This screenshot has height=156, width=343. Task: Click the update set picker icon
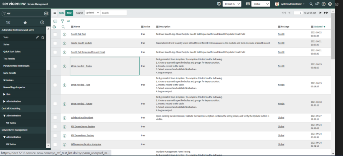coord(219,4)
